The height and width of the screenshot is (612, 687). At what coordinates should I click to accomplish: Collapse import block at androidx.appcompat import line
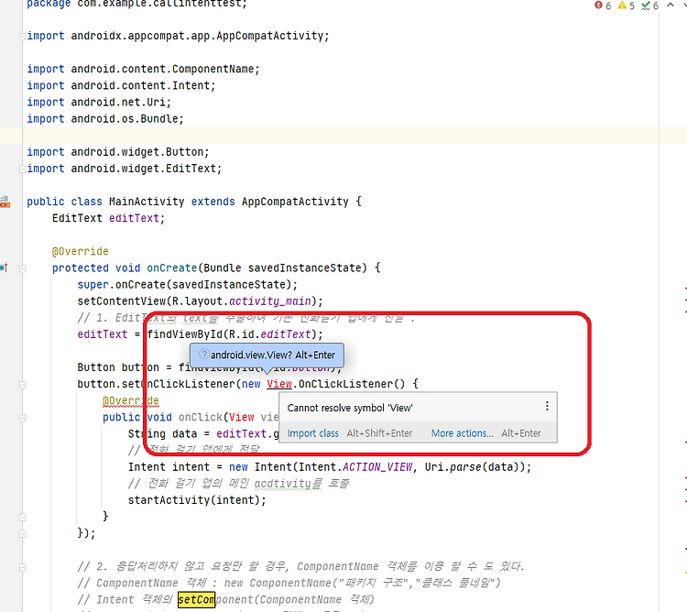[x=22, y=37]
